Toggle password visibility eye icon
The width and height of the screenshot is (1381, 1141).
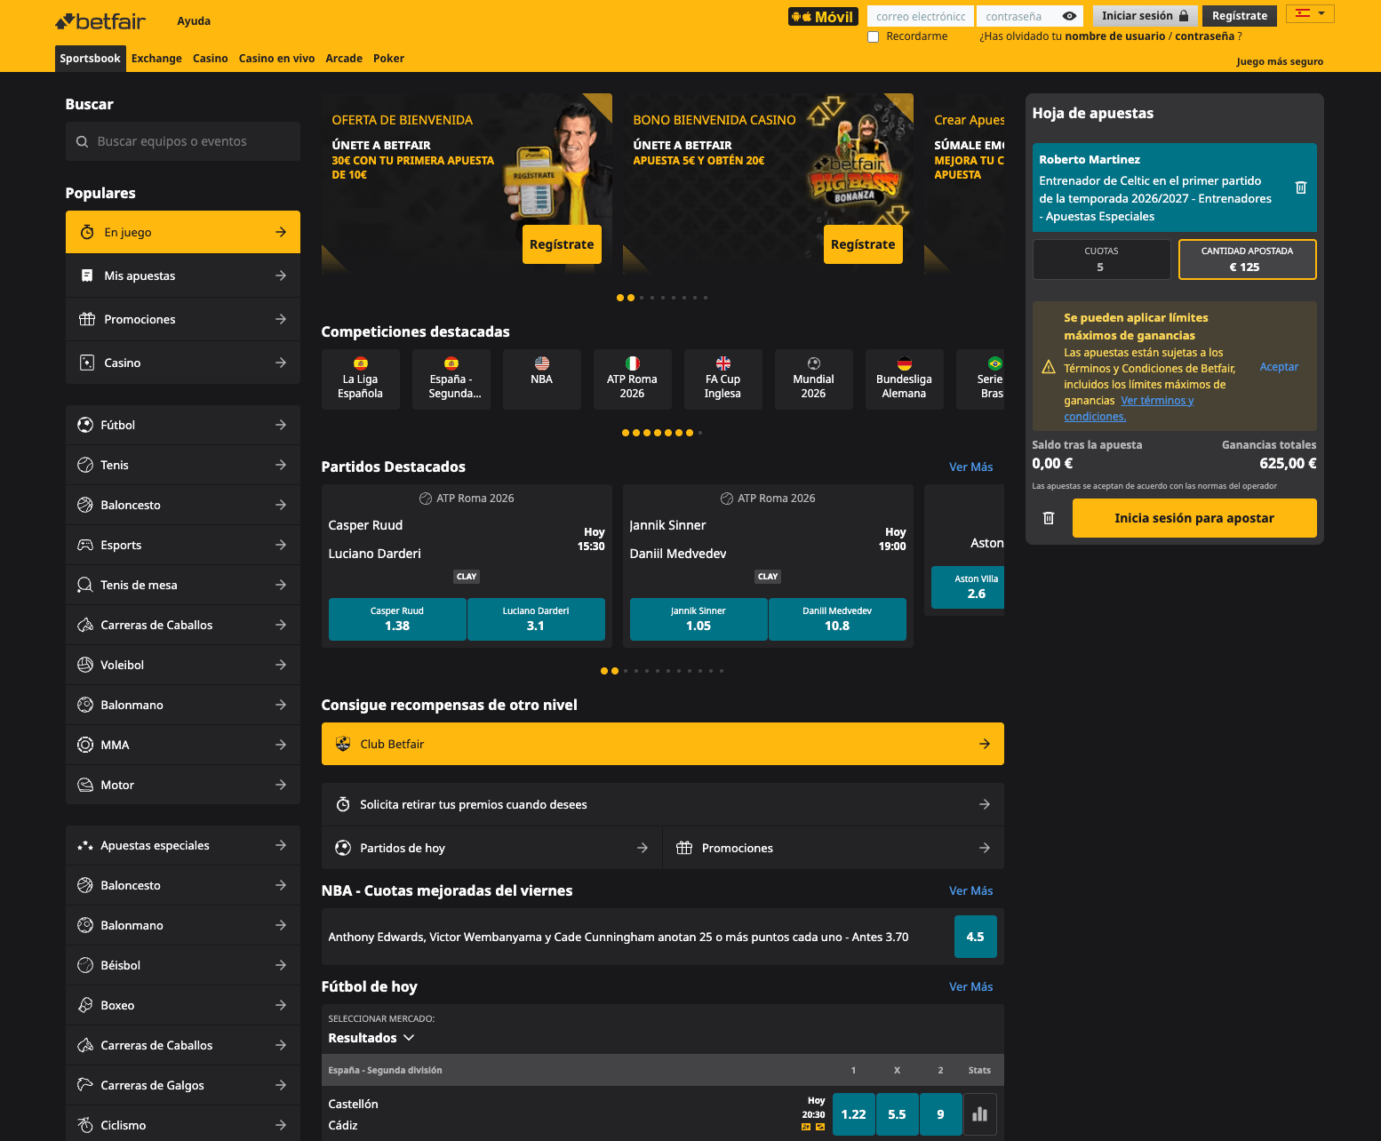coord(1070,16)
